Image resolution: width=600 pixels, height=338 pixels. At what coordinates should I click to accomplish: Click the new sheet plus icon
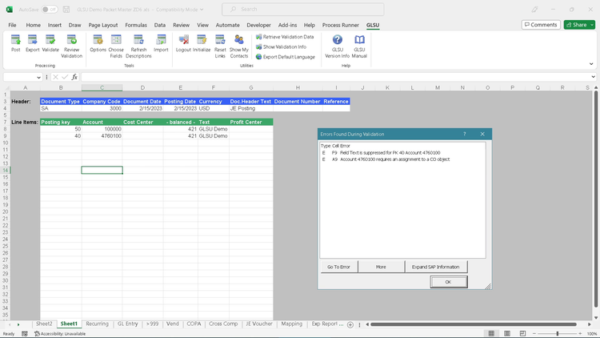[x=350, y=324]
